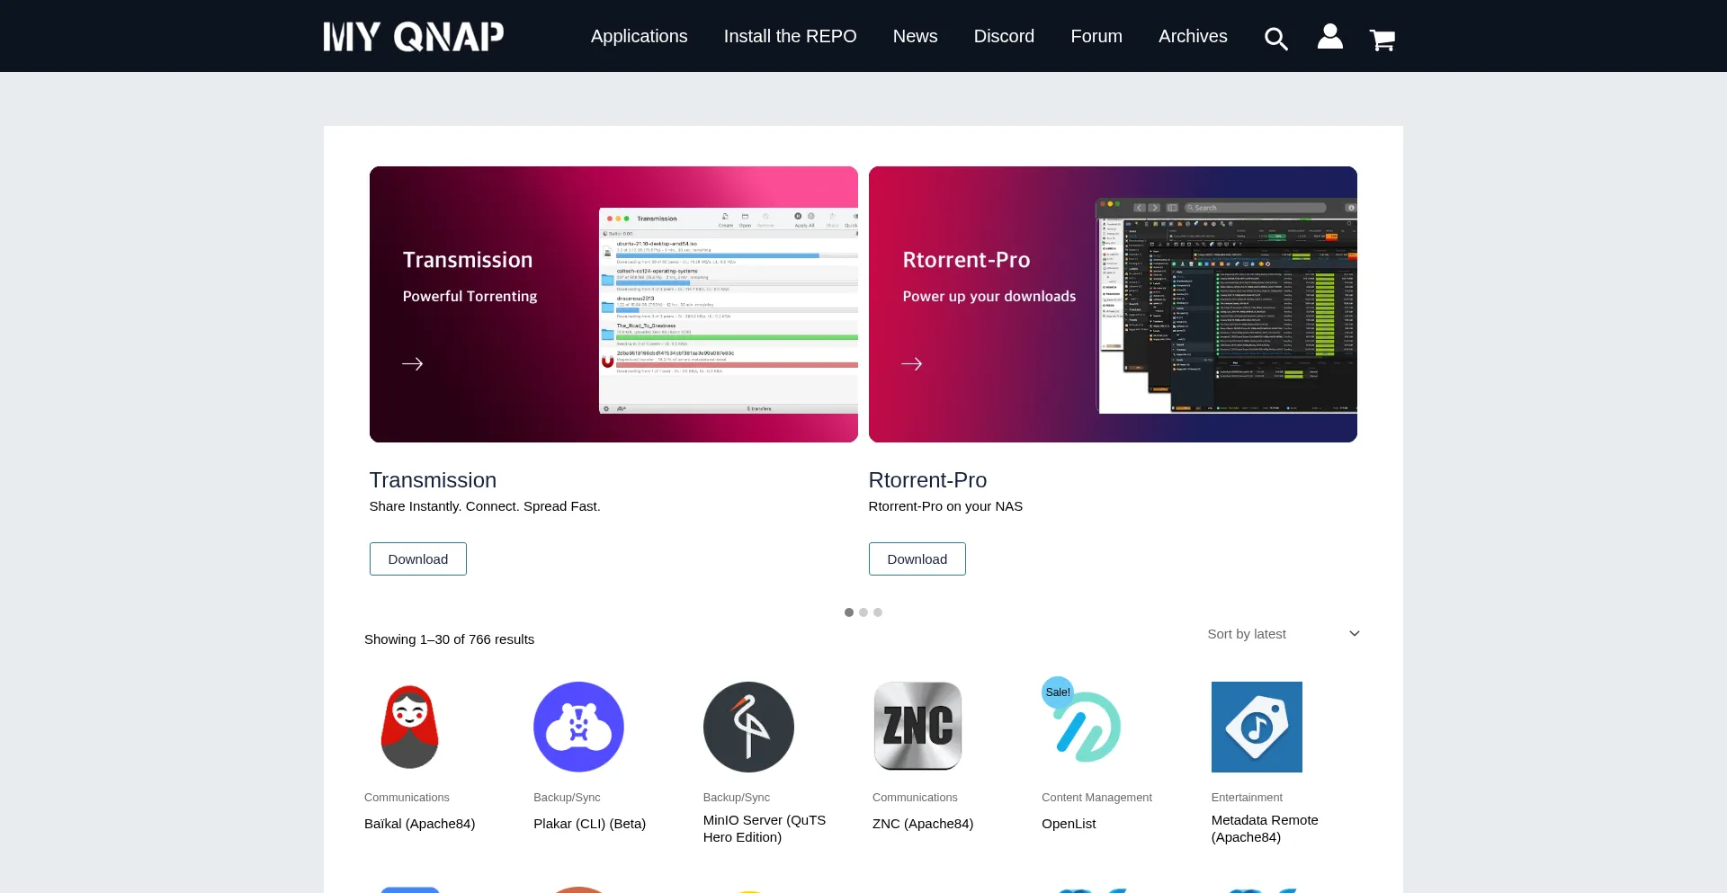Select the first carousel dot
This screenshot has width=1727, height=893.
pyautogui.click(x=849, y=612)
